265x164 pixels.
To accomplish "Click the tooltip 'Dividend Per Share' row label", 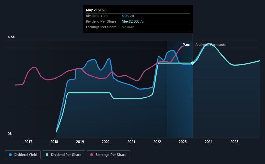I will (x=101, y=22).
